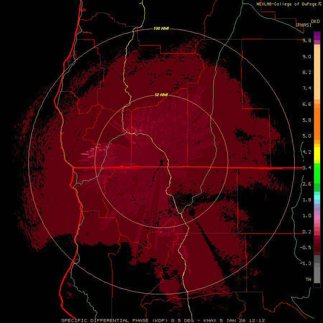Select the 2.6 scale value

pos(307,184)
